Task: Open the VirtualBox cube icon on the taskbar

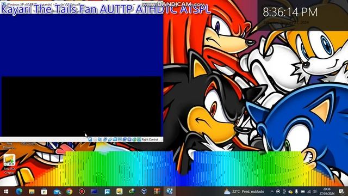Action: pyautogui.click(x=144, y=191)
